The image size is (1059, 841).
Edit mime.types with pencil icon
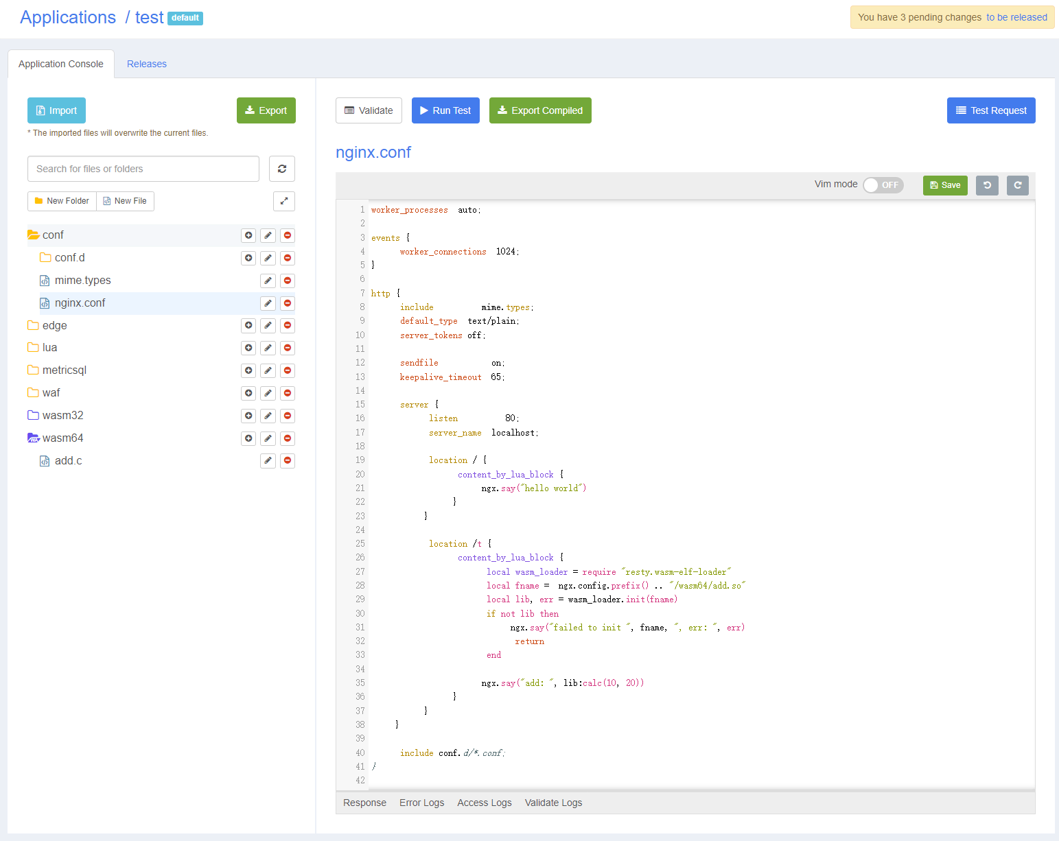[x=268, y=281]
